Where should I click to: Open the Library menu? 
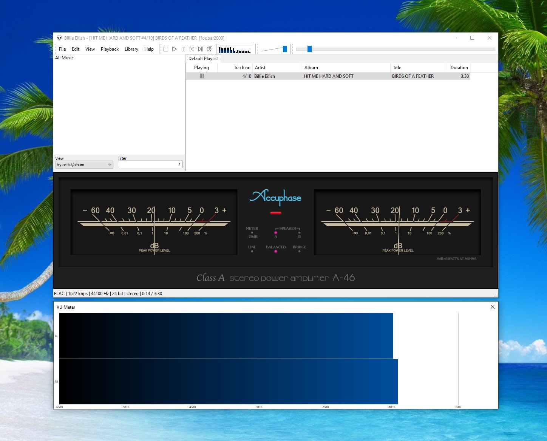[131, 49]
